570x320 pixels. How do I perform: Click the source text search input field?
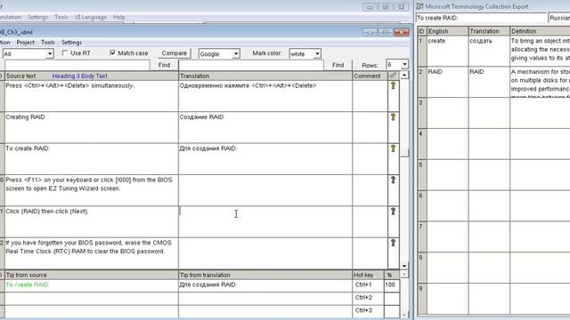point(77,65)
